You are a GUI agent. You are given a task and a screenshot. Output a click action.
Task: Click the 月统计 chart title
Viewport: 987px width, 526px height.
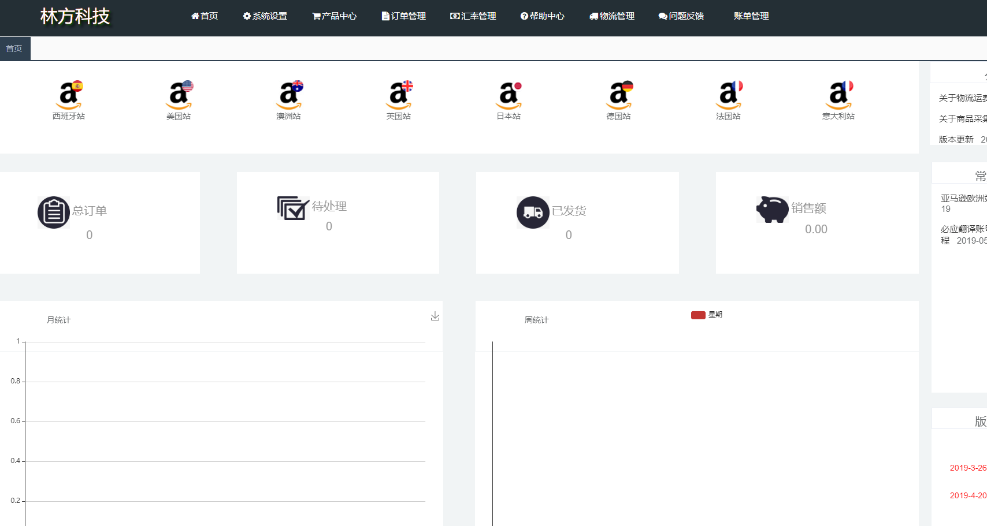tap(59, 320)
